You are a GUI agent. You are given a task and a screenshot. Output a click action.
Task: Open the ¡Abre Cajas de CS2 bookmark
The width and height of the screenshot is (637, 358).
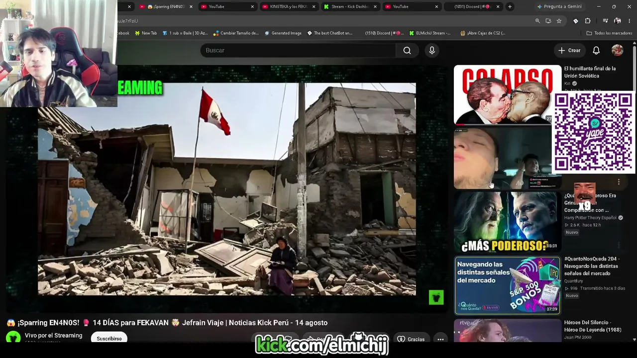[483, 33]
